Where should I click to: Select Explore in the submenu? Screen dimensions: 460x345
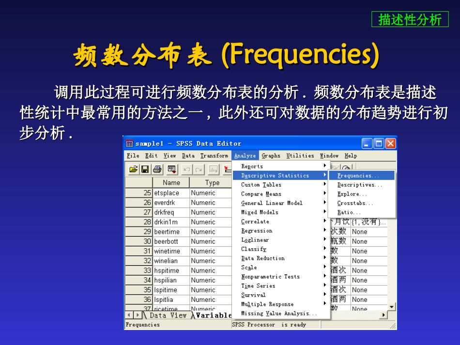(362, 194)
